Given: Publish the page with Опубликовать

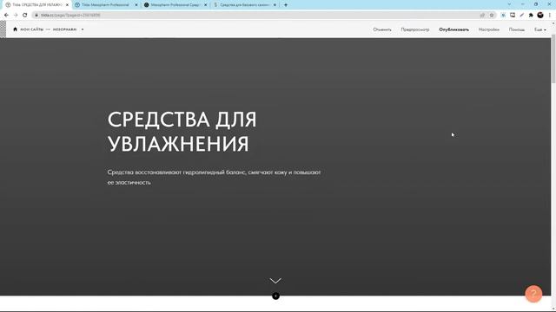Looking at the screenshot, I should point(453,29).
